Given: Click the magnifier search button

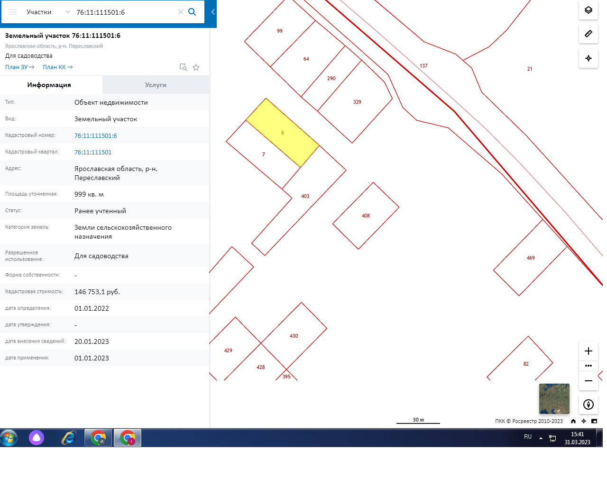Looking at the screenshot, I should [x=192, y=12].
